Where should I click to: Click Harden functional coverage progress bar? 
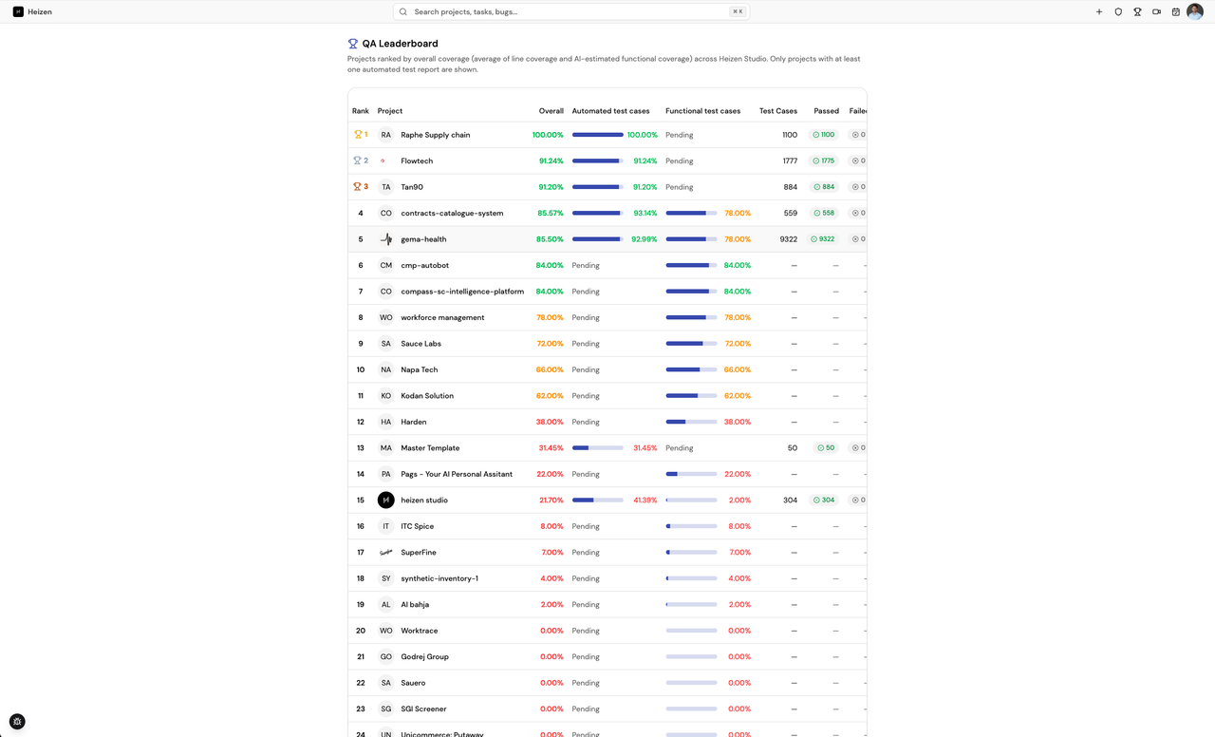[691, 422]
